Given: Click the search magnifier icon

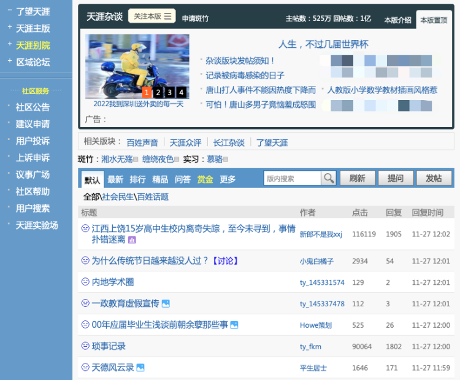Looking at the screenshot, I should [x=329, y=178].
